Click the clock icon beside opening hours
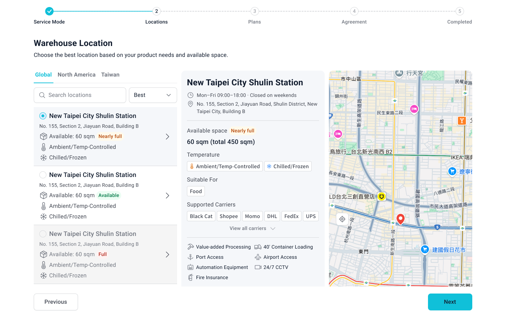This screenshot has height=316, width=506. tap(190, 95)
